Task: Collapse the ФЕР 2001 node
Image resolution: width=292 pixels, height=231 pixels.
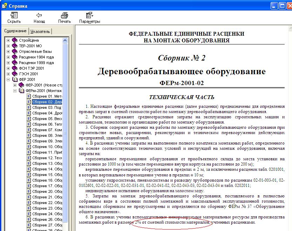Action: [8, 79]
